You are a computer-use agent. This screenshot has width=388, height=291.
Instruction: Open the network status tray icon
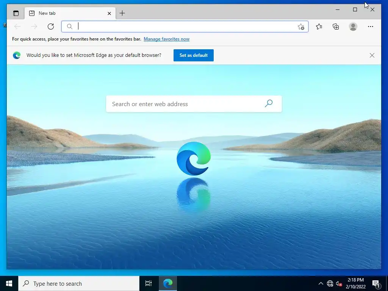coord(330,283)
